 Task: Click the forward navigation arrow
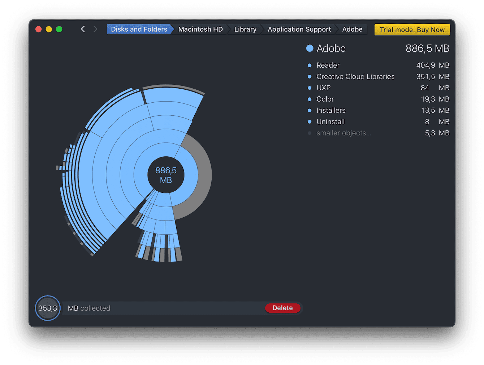pyautogui.click(x=95, y=29)
